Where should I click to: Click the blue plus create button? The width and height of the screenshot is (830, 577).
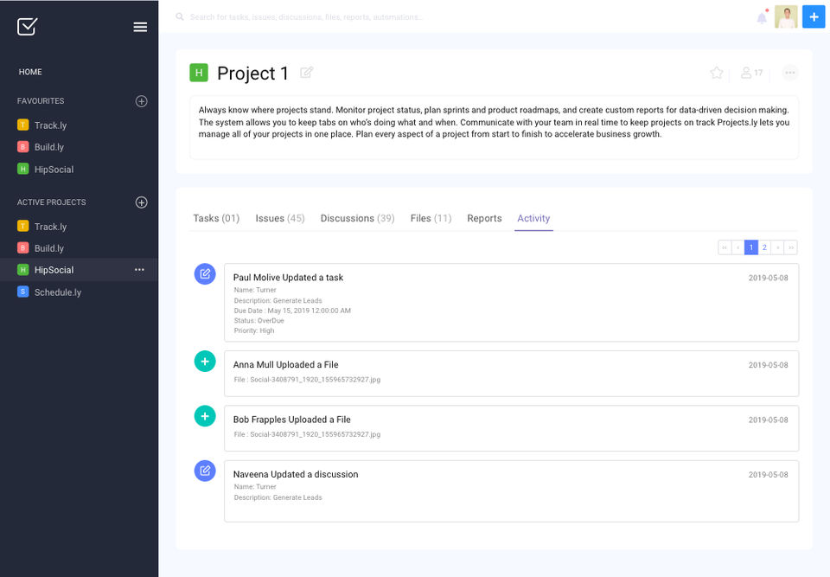(x=814, y=16)
